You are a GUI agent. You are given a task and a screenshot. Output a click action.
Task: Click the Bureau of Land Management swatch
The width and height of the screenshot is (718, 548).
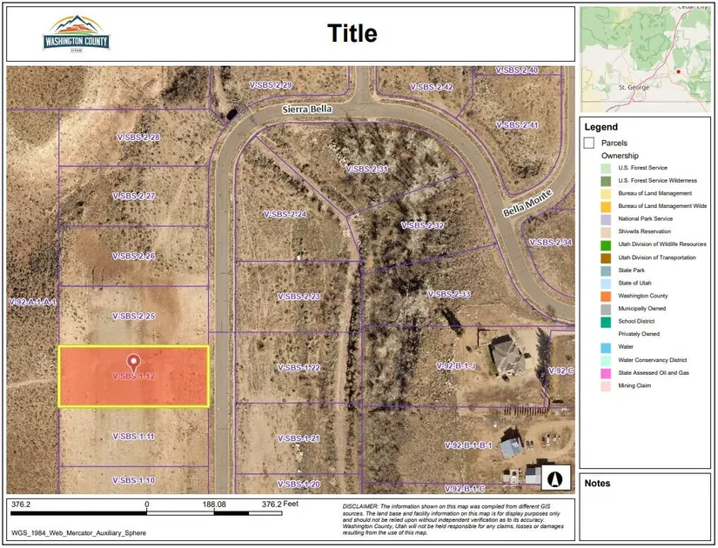[605, 193]
